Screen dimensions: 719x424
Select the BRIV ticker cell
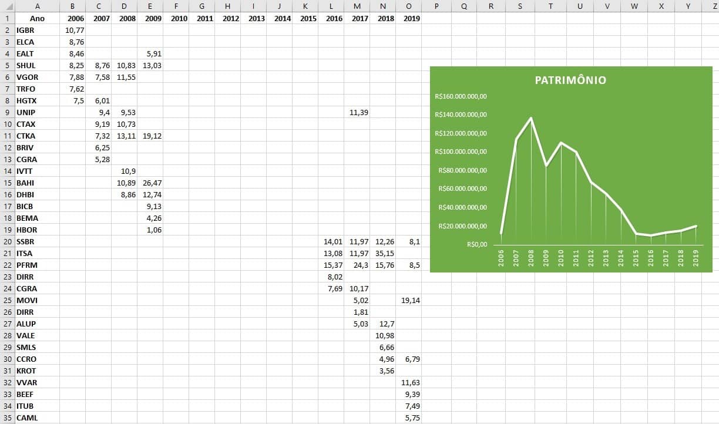coord(37,147)
